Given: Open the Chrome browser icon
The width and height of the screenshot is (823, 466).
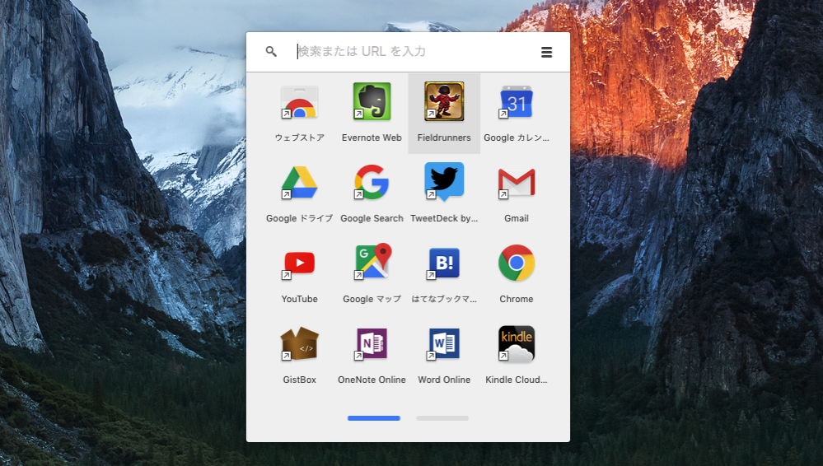Looking at the screenshot, I should [517, 263].
